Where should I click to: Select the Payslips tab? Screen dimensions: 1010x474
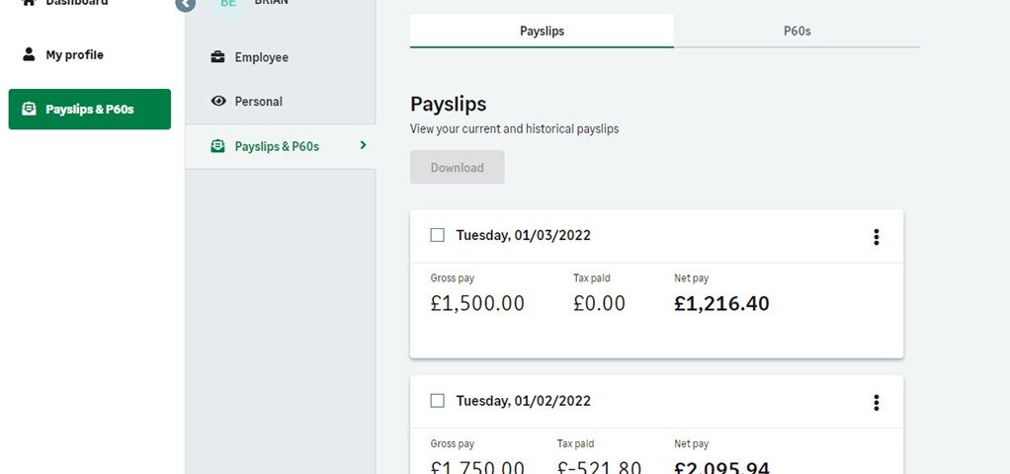tap(542, 31)
